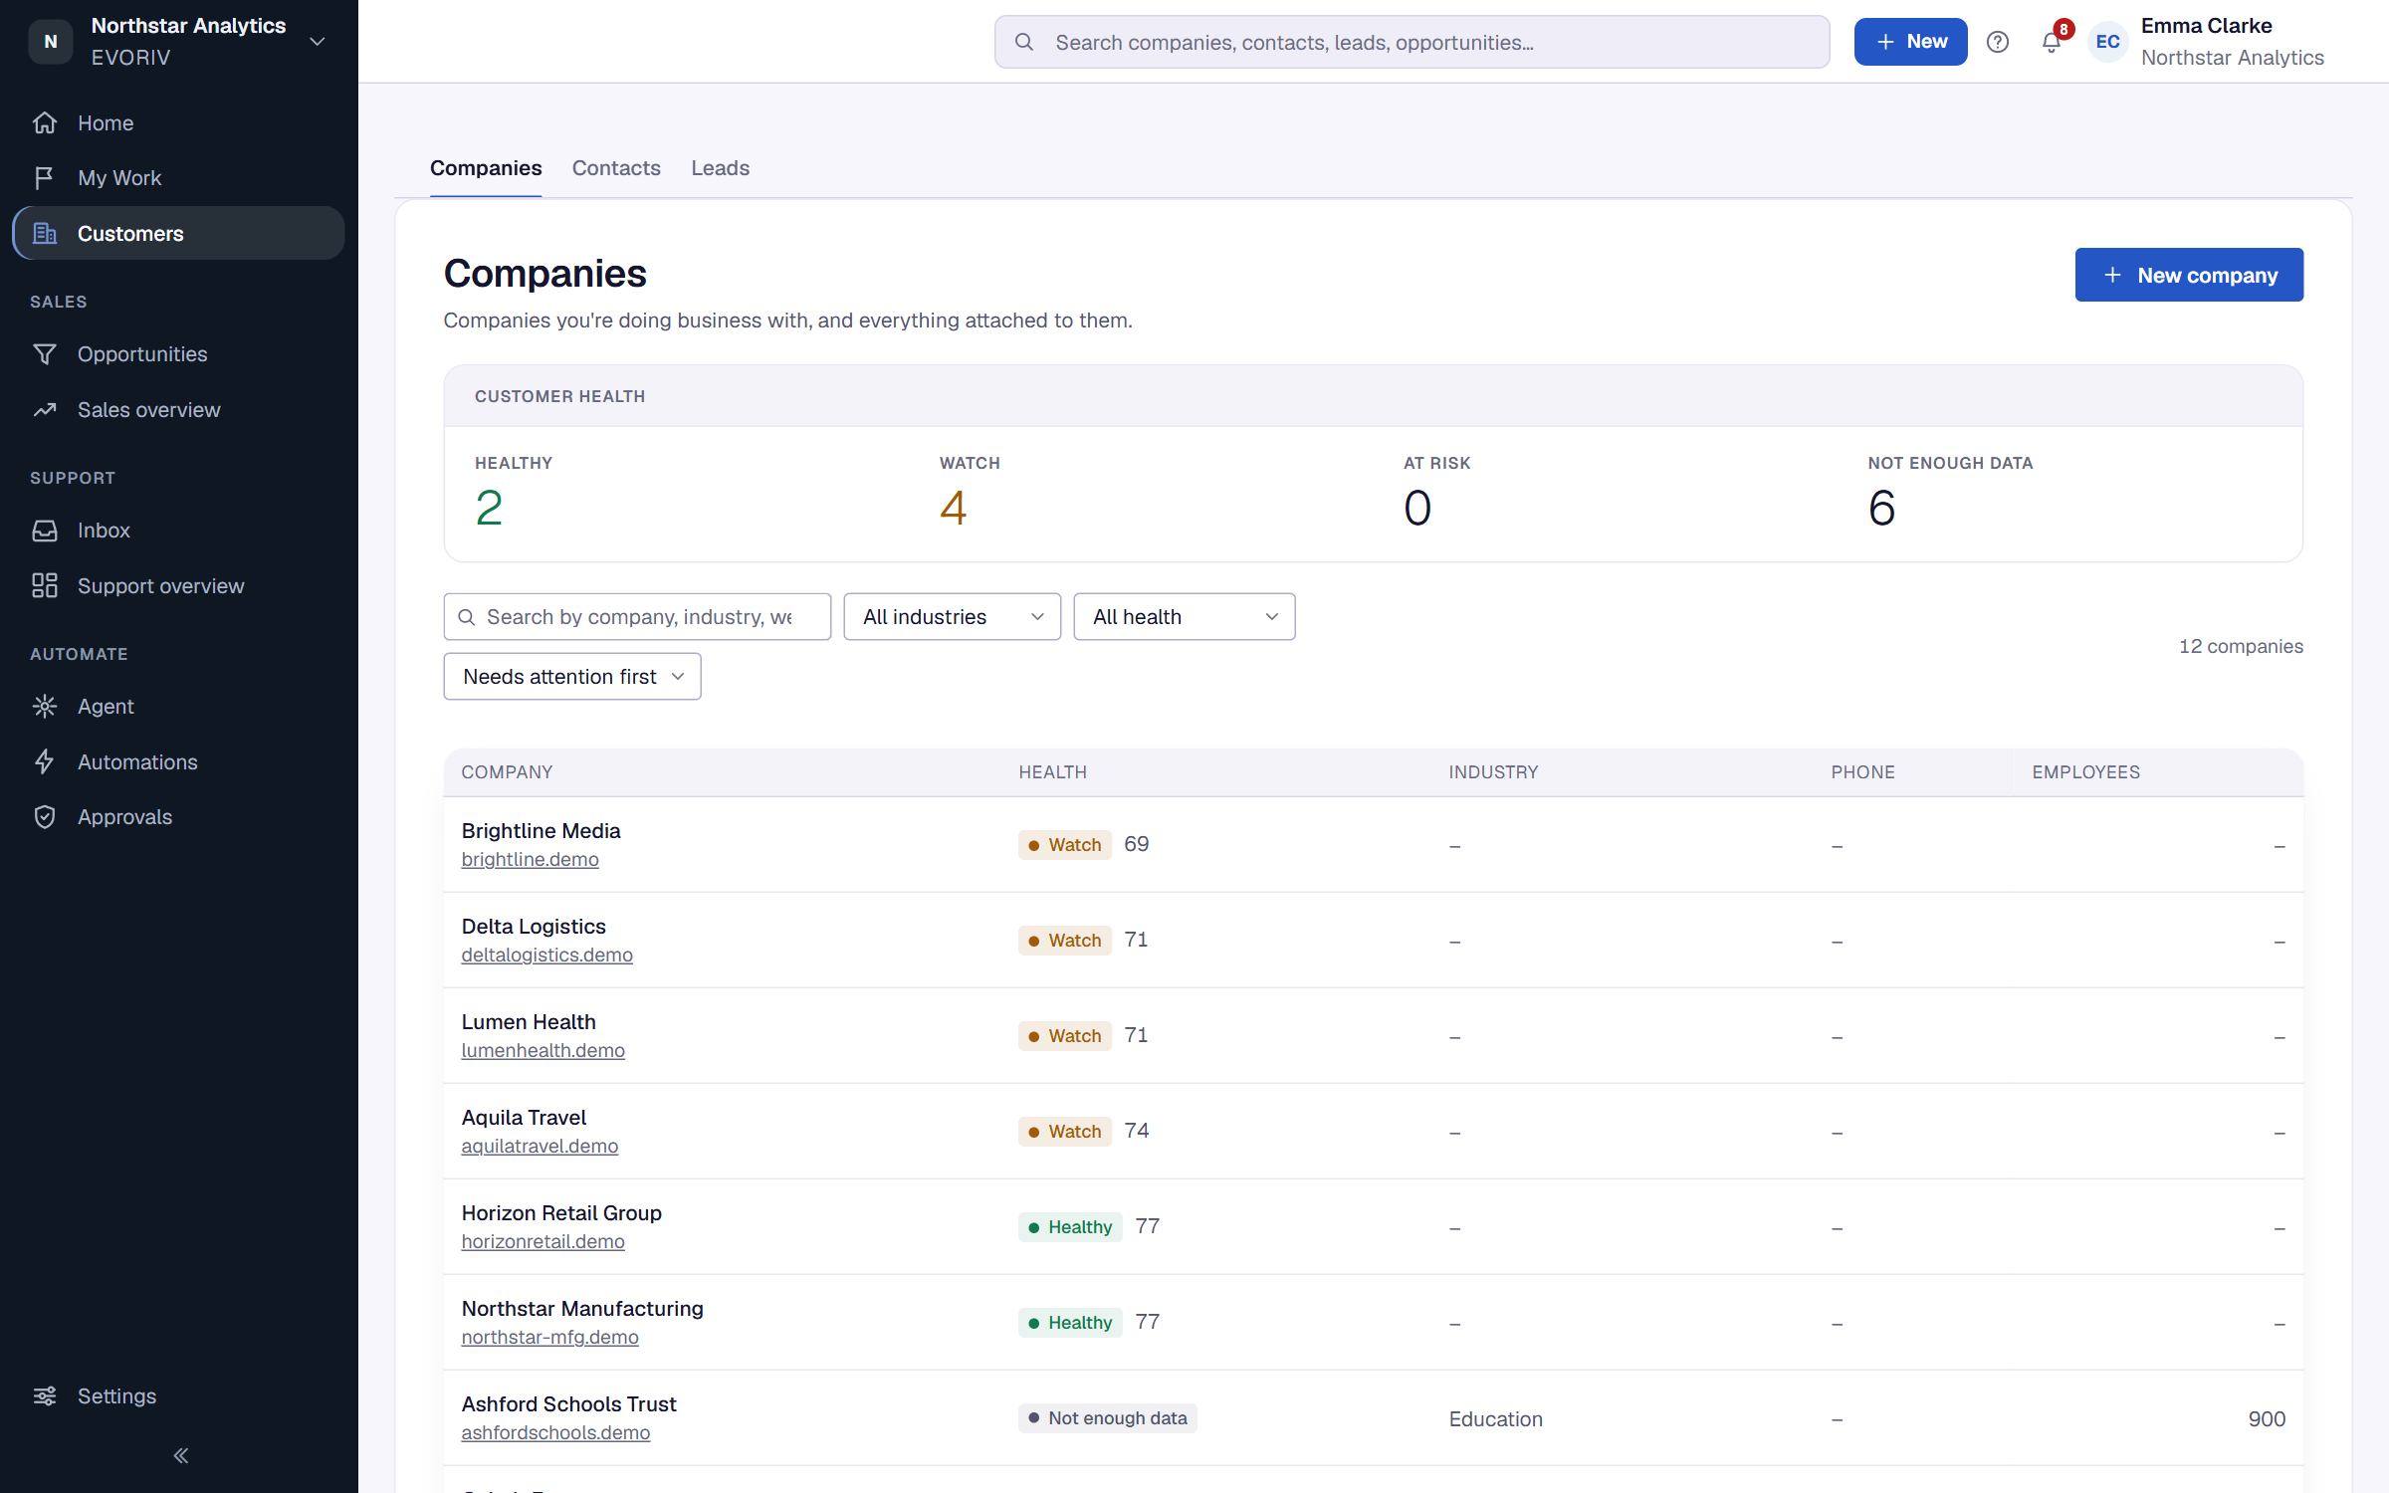
Task: Open the horizonretail.demo link
Action: (x=543, y=1241)
